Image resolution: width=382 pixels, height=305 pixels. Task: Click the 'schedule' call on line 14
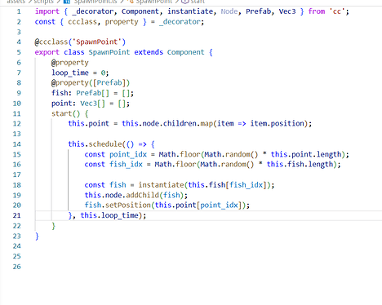pos(105,144)
